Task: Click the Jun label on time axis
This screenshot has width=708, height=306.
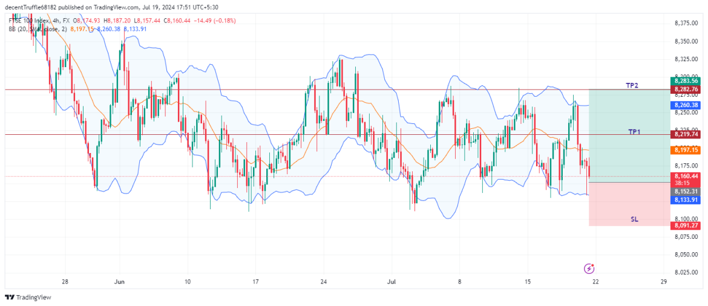Action: (119, 282)
